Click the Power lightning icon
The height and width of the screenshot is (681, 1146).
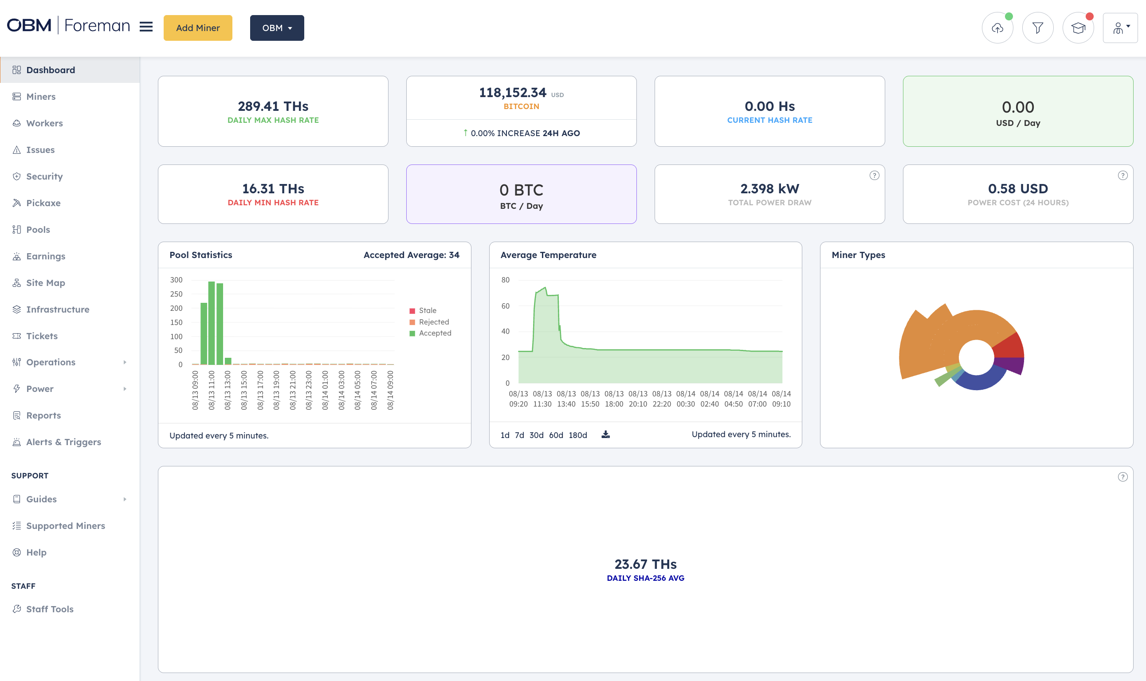(x=16, y=389)
